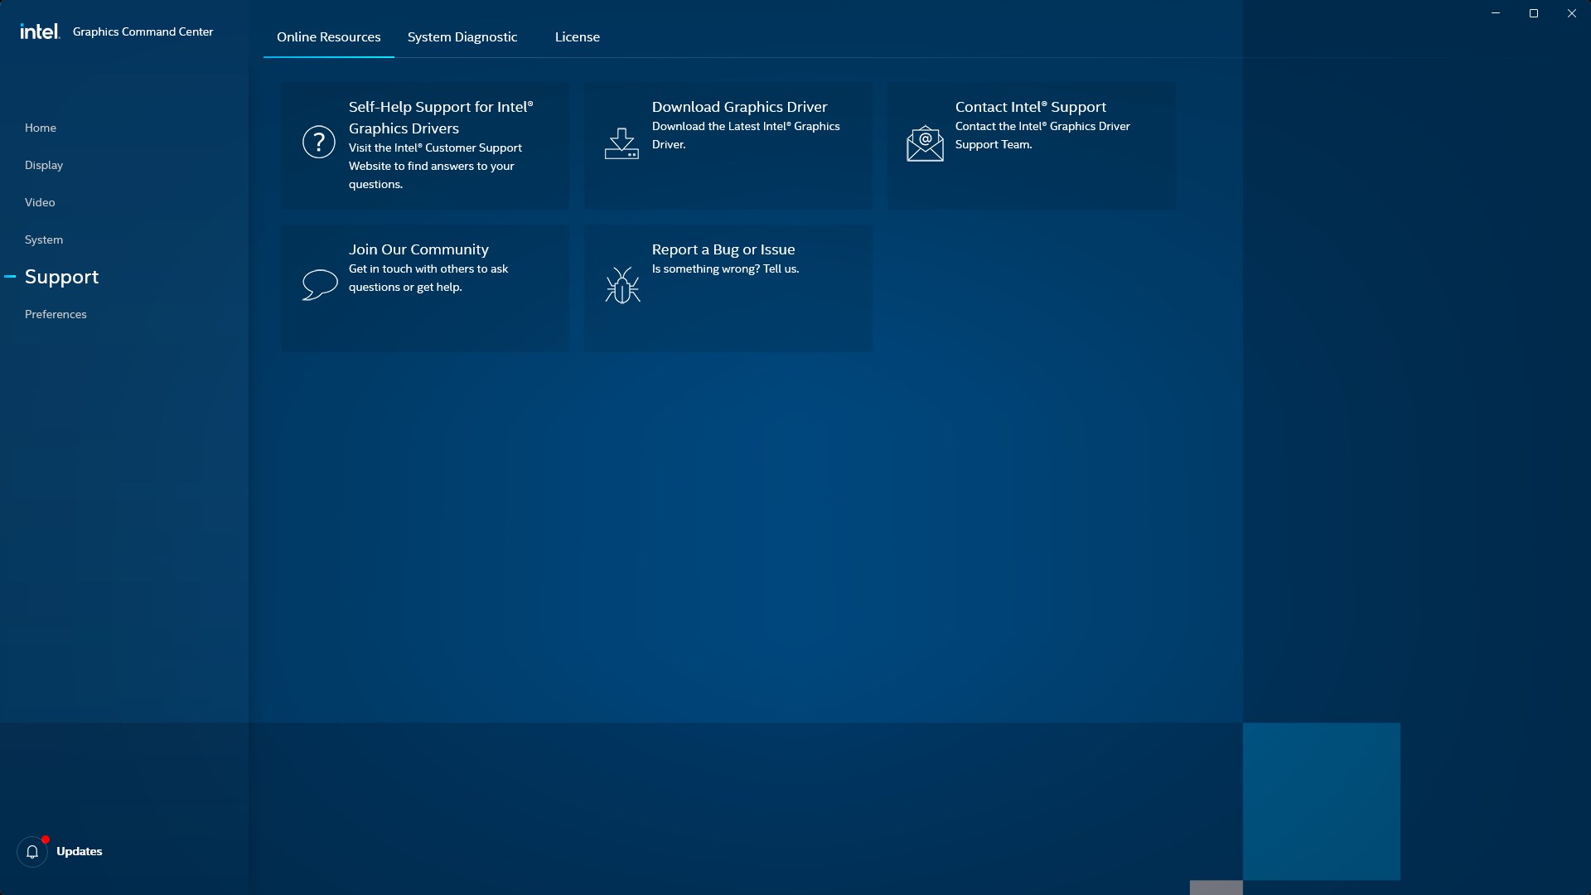Collapse the Support section in the sidebar
This screenshot has width=1591, height=895.
[x=11, y=276]
